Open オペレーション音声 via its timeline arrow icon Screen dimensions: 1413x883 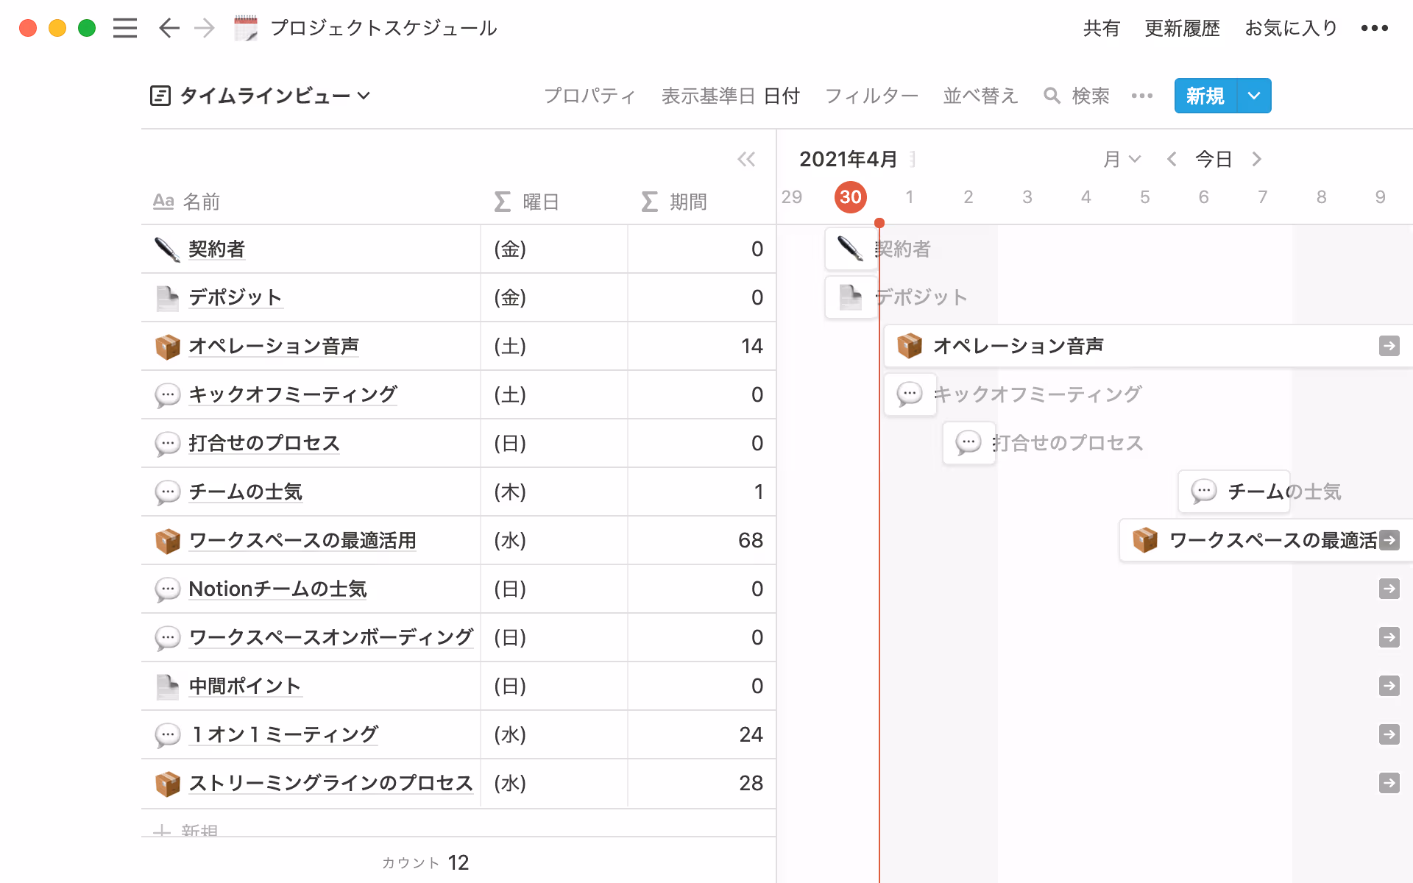(x=1389, y=346)
